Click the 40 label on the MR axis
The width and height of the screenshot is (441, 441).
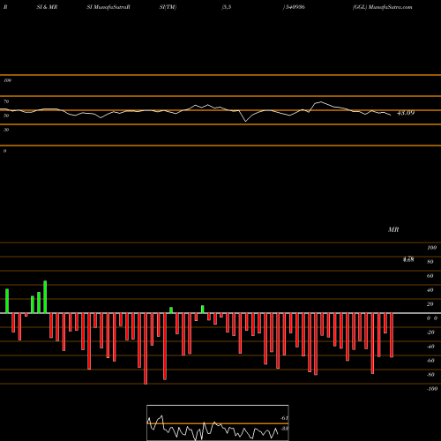(430, 290)
